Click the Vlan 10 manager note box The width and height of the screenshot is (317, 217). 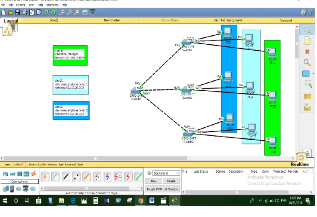70,55
